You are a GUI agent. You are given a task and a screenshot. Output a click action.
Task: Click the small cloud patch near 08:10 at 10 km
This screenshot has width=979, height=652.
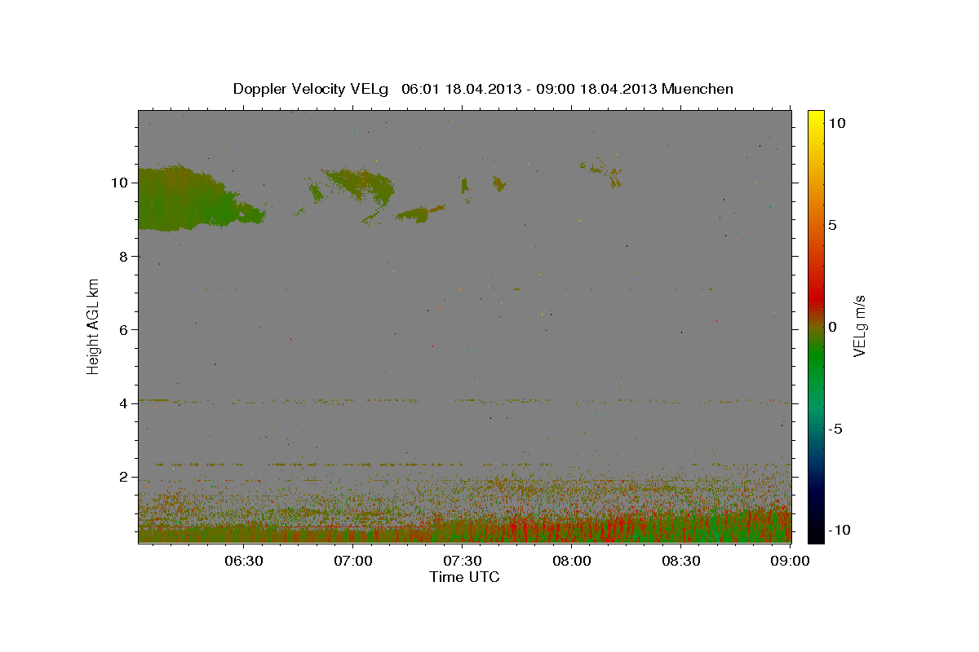pyautogui.click(x=602, y=173)
